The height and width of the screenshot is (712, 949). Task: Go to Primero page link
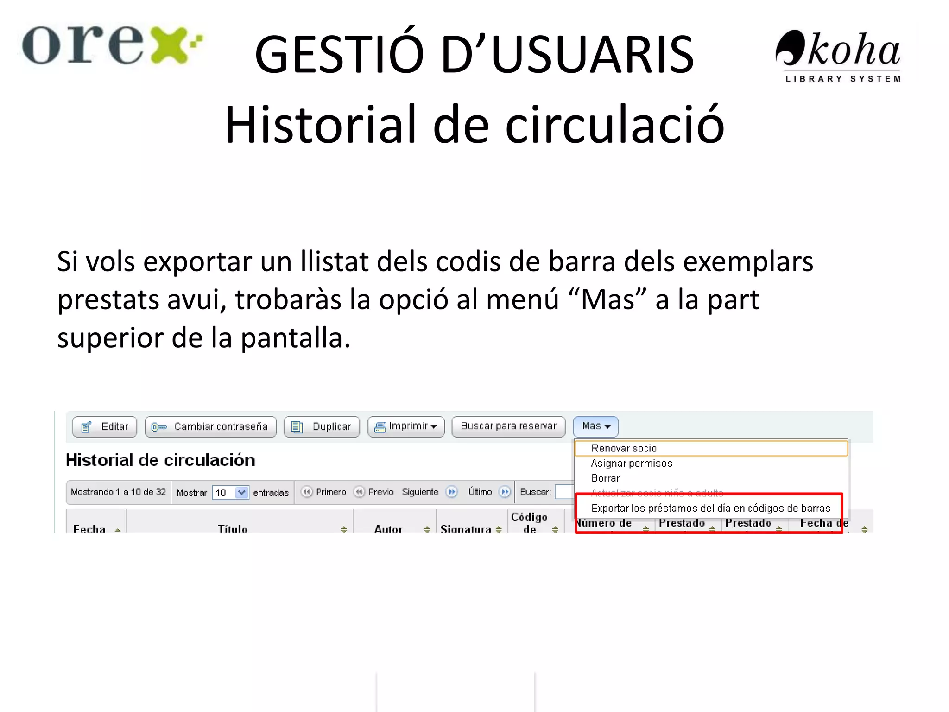331,492
